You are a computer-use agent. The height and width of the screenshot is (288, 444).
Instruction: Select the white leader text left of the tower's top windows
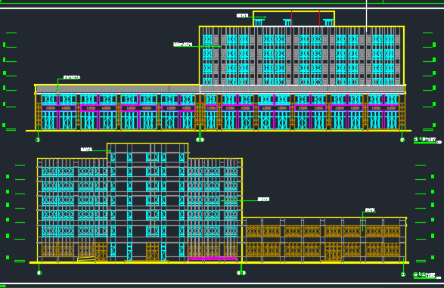pyautogui.click(x=182, y=45)
